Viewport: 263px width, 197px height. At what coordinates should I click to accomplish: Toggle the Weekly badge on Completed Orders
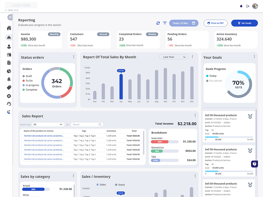coord(152,34)
